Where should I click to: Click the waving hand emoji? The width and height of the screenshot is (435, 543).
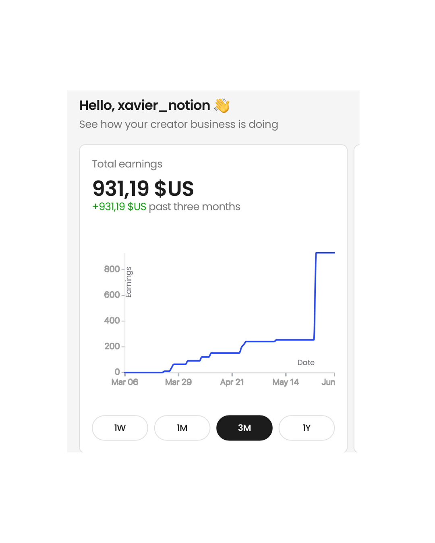(222, 105)
